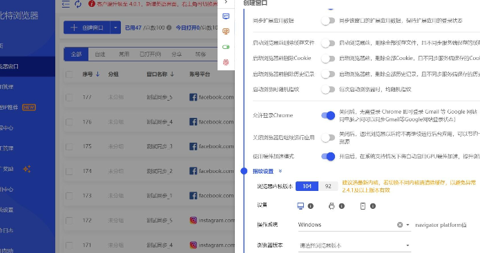
Task: Switch to the 常用 tab
Action: [124, 54]
